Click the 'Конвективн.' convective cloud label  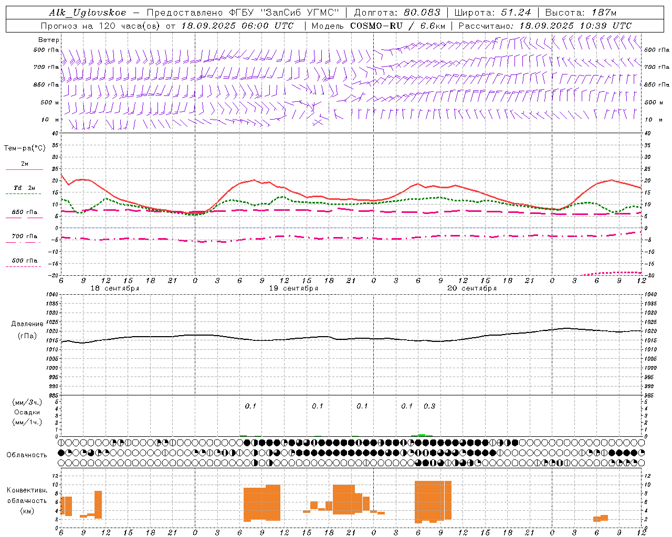tap(27, 490)
